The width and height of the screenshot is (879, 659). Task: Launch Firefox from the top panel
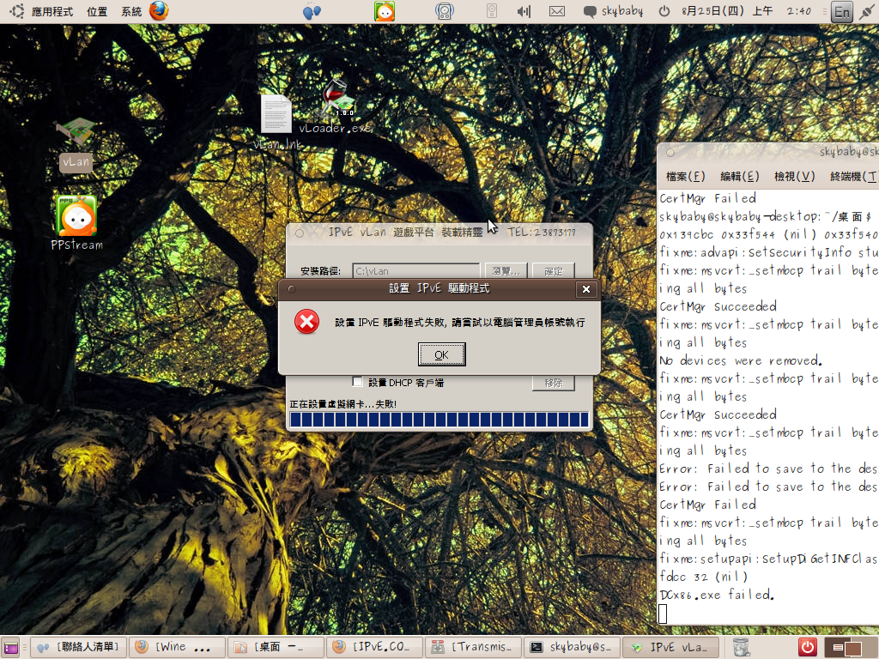159,11
